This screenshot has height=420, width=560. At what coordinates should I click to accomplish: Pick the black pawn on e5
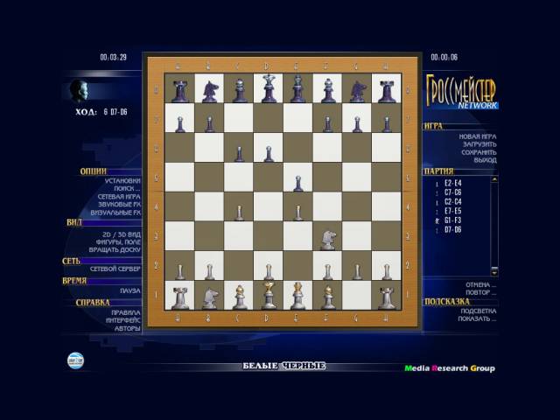click(297, 183)
